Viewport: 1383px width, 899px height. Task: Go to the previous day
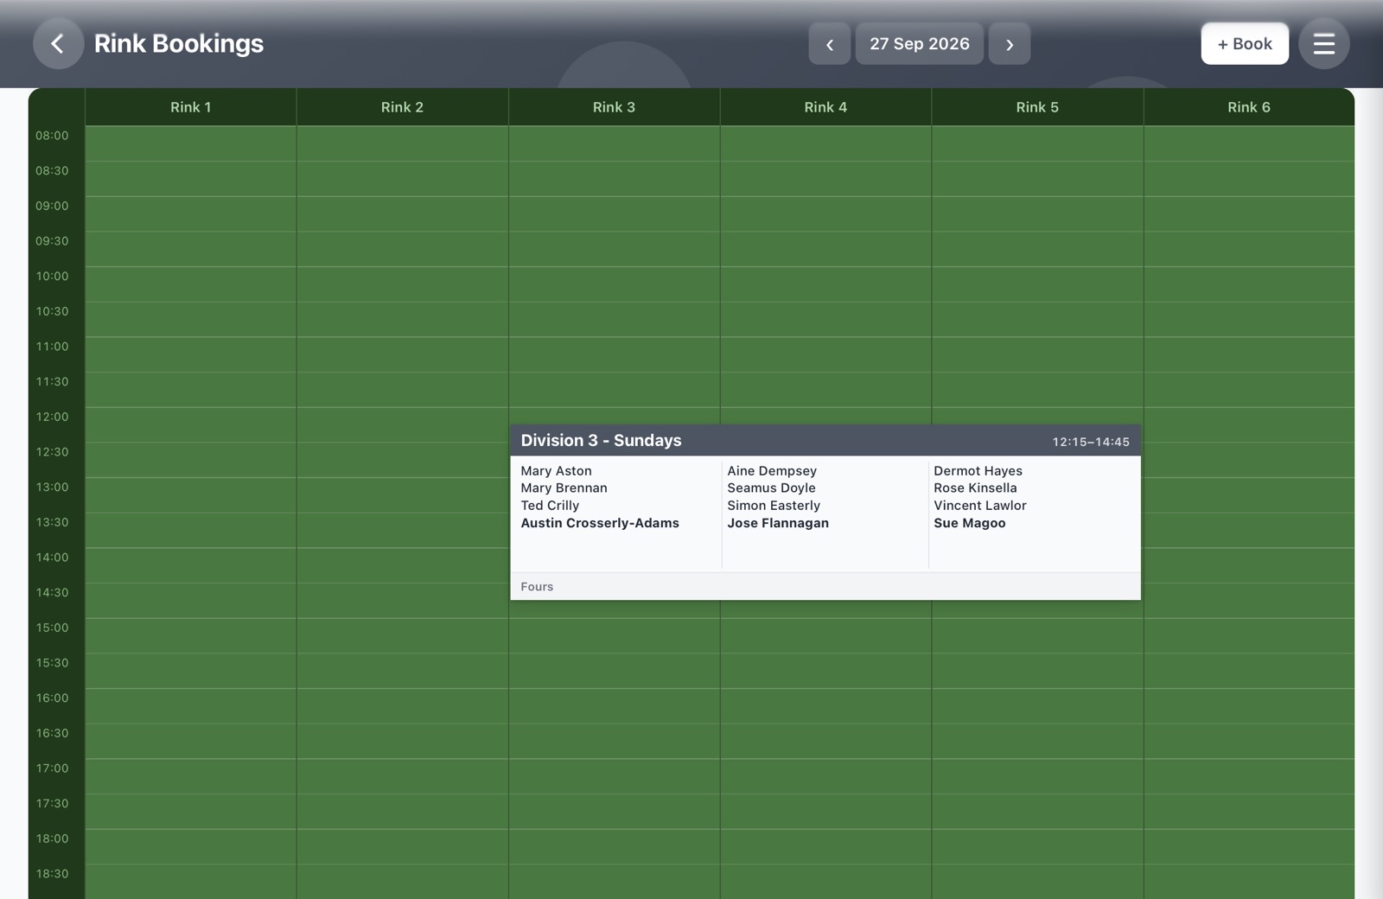[x=829, y=44]
